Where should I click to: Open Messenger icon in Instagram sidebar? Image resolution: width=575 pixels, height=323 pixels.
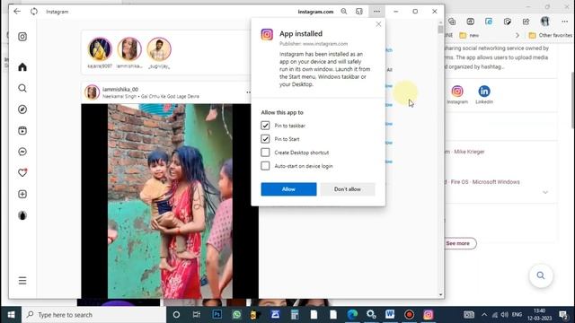coord(22,152)
